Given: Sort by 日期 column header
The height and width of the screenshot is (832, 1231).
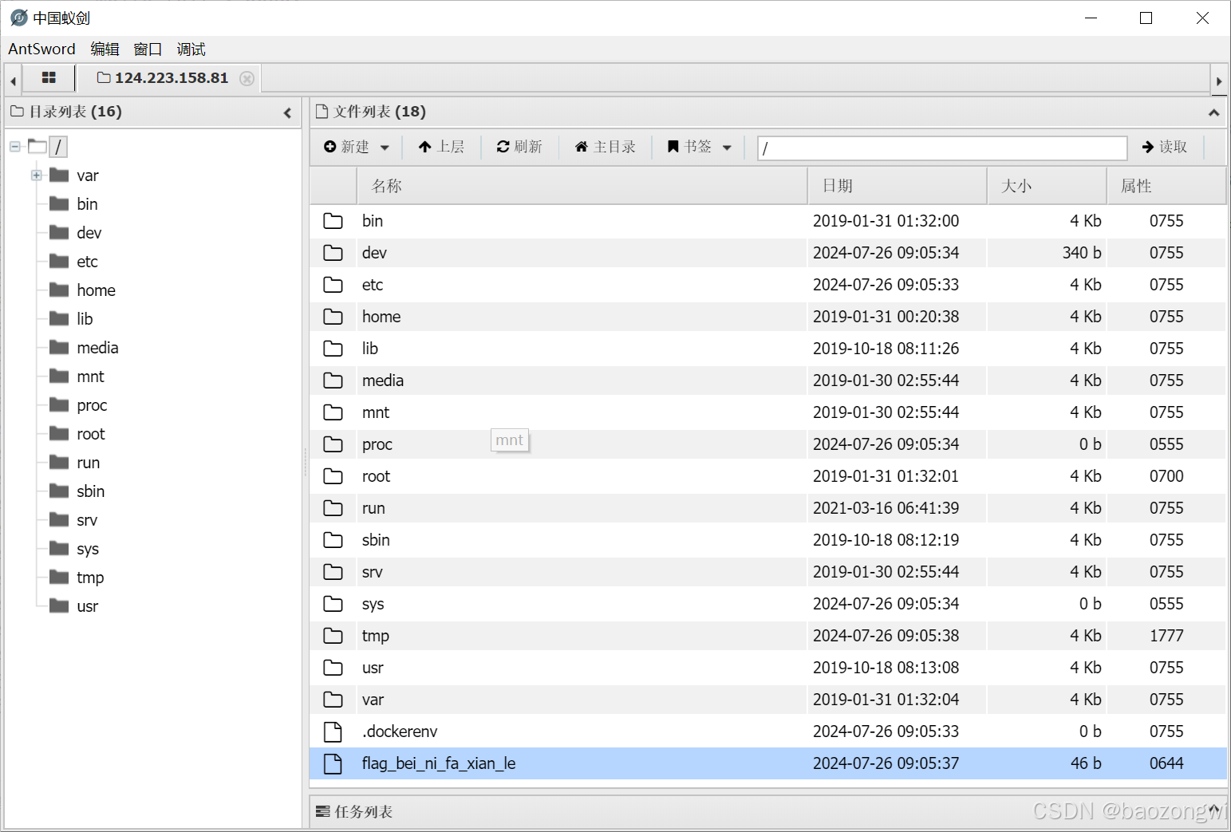Looking at the screenshot, I should [x=898, y=186].
